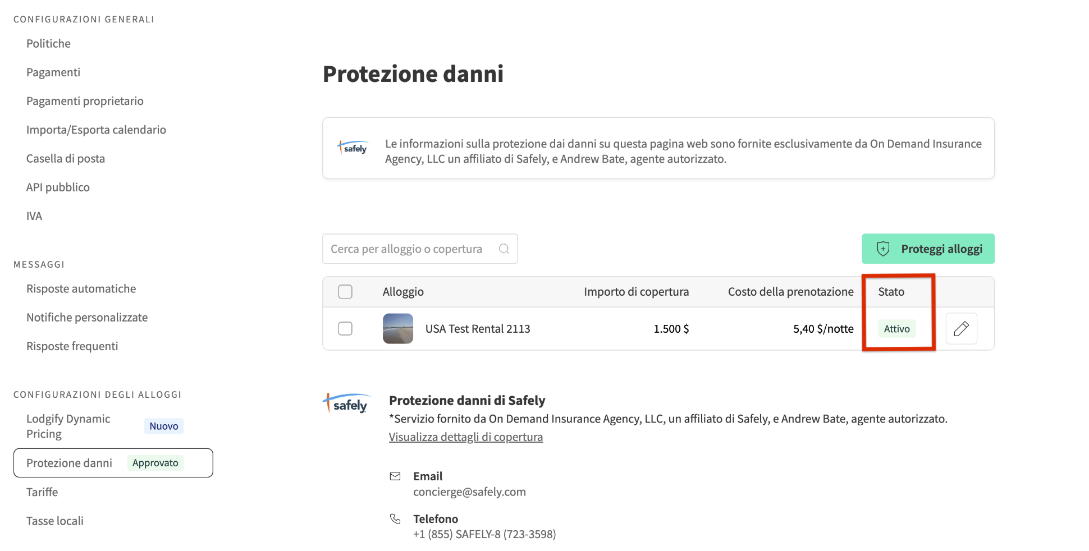Open Visualizza dettagli di copertura
Image resolution: width=1089 pixels, height=551 pixels.
(x=466, y=437)
